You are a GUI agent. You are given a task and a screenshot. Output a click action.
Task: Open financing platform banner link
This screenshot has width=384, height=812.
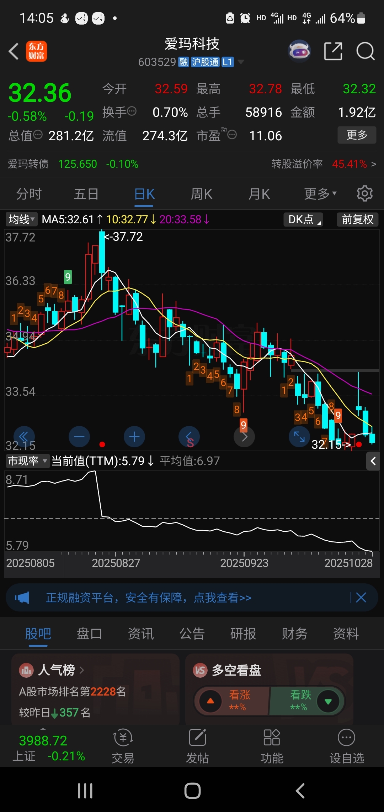coord(149,598)
